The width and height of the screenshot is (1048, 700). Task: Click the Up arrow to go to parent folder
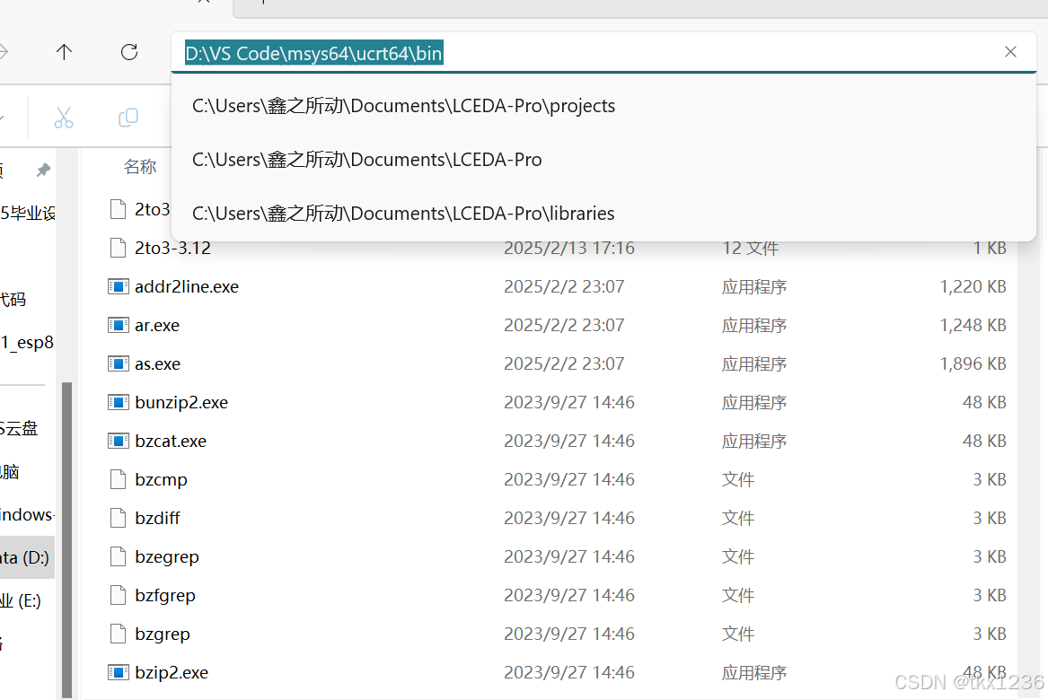[x=64, y=52]
